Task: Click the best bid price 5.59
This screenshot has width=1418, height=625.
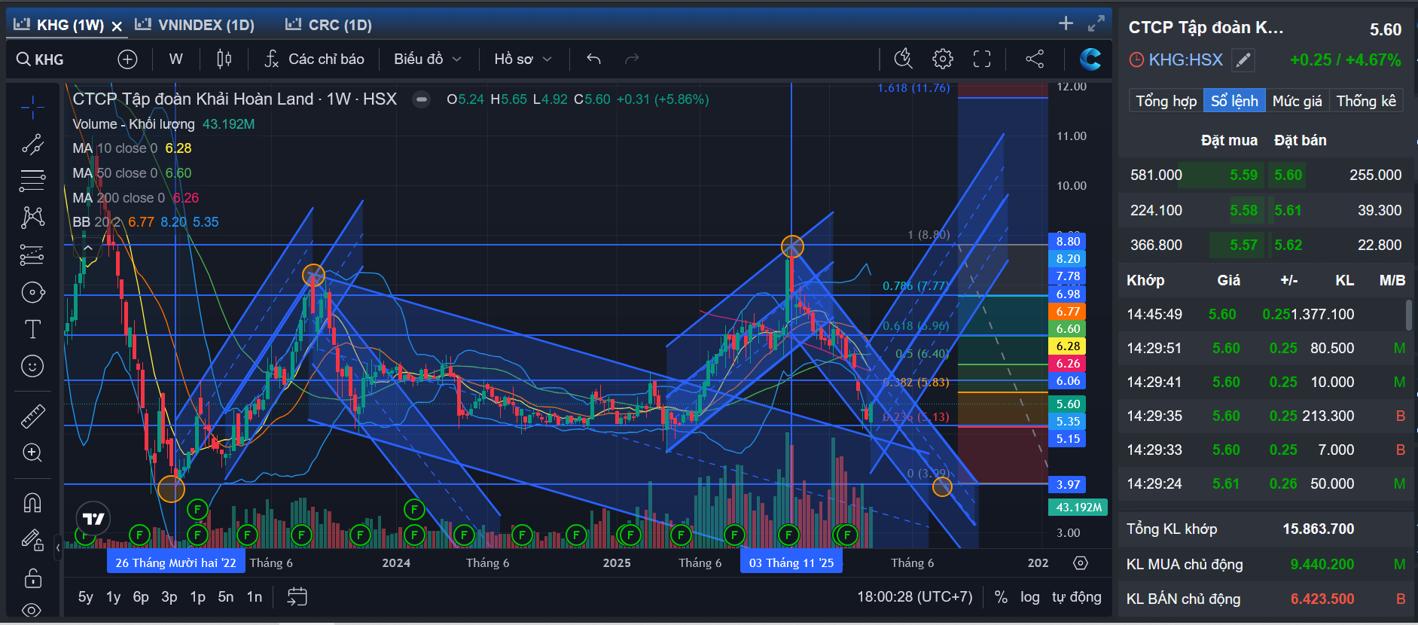Action: tap(1243, 175)
